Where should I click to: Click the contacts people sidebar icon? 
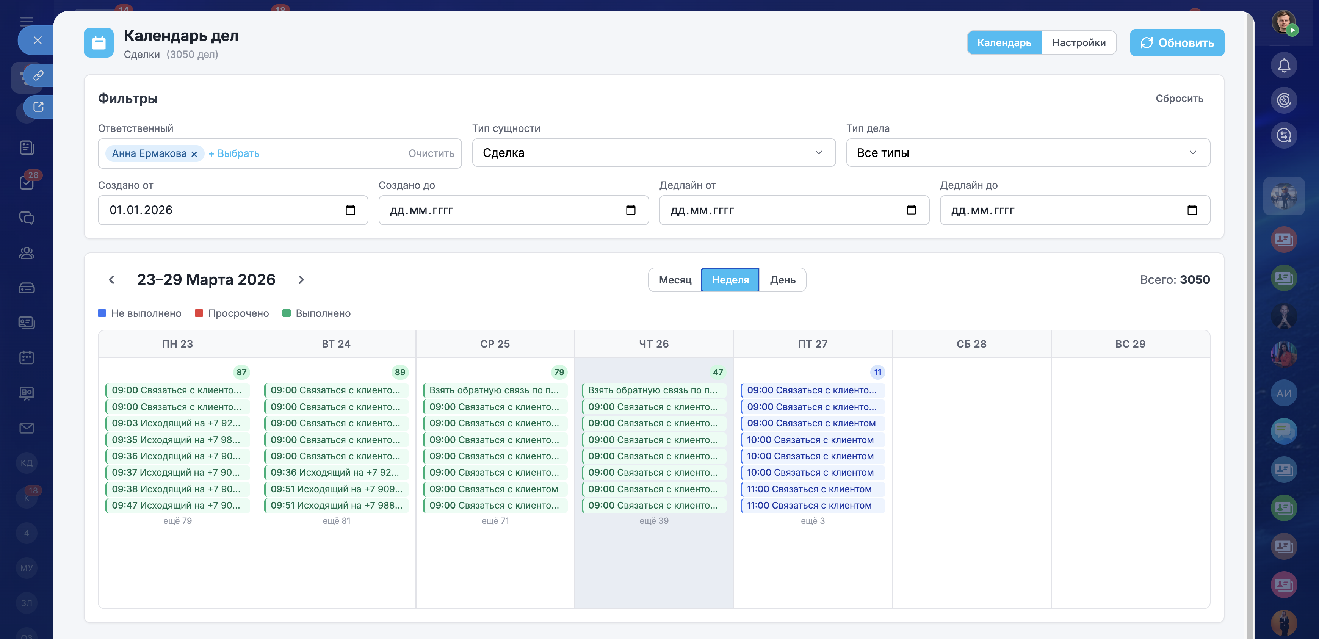(x=27, y=253)
